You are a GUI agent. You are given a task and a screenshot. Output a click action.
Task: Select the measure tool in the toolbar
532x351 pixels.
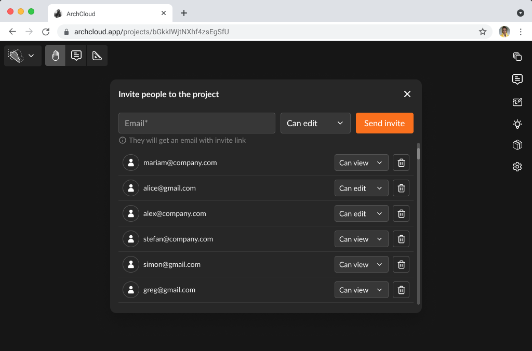tap(97, 56)
